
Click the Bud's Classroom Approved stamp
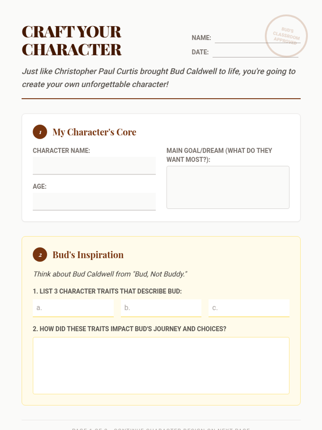[286, 36]
